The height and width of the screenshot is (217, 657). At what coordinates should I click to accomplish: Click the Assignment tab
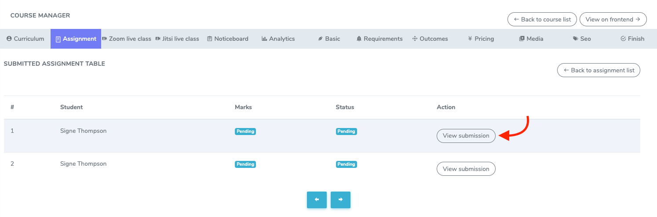[76, 39]
